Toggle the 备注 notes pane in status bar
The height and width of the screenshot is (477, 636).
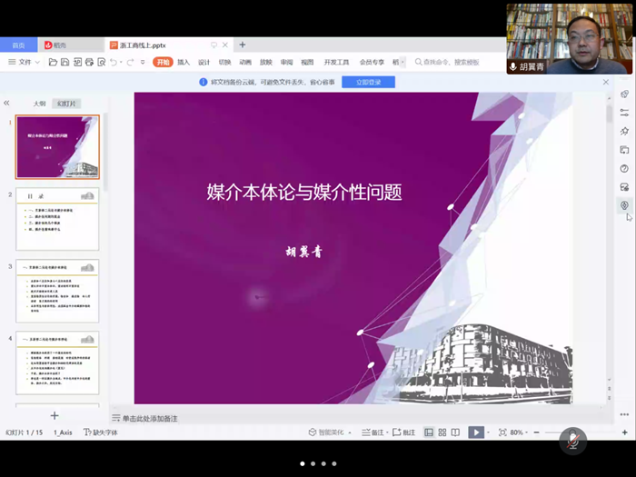pos(372,432)
